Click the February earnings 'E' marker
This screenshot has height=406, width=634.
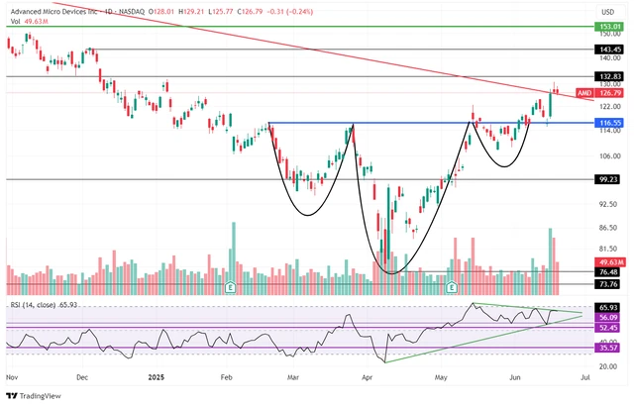coord(230,287)
